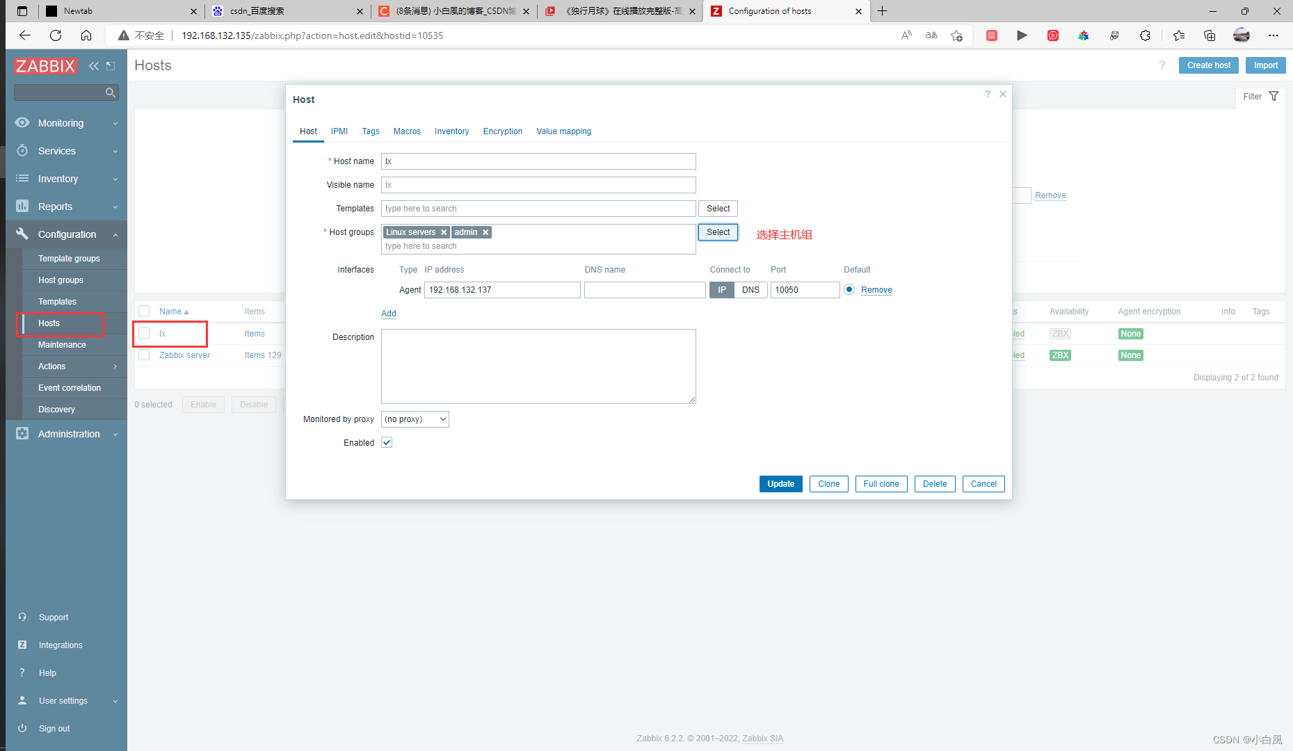Switch to the Tags tab
This screenshot has width=1293, height=751.
(x=371, y=131)
